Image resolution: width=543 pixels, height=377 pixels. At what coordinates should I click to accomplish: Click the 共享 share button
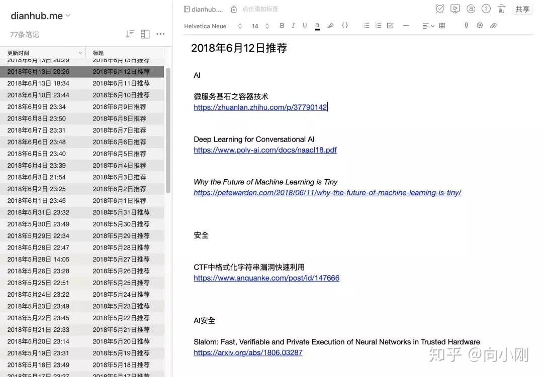tap(522, 10)
